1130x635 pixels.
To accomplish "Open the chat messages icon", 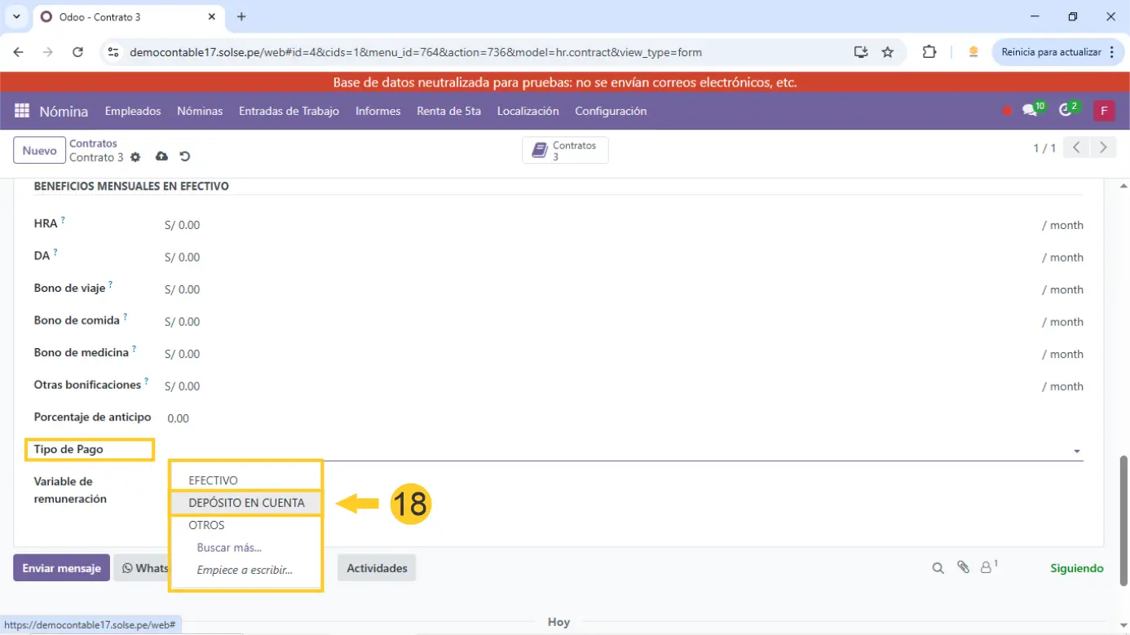I will [x=1031, y=111].
